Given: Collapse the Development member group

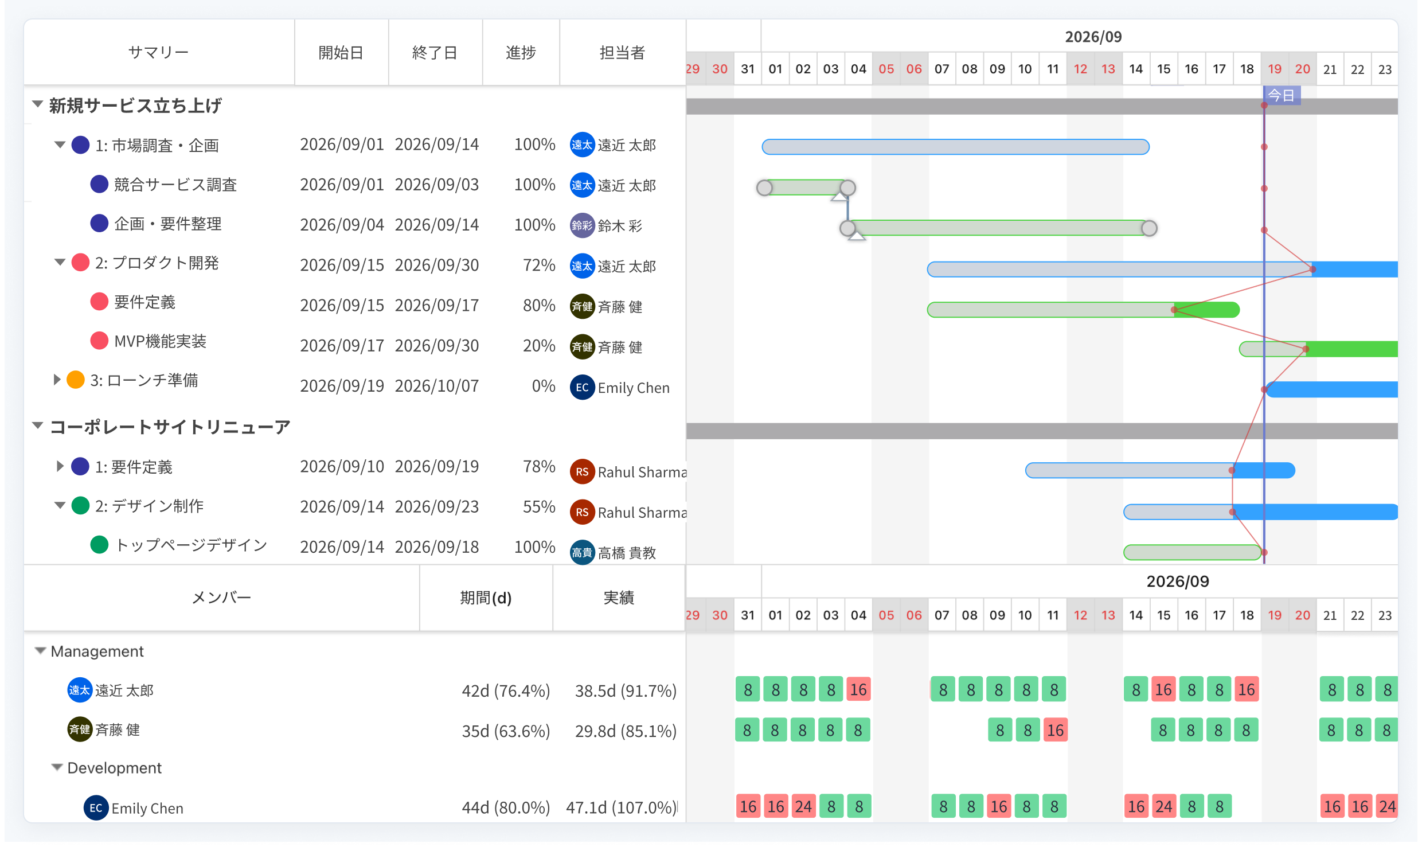Looking at the screenshot, I should tap(57, 767).
